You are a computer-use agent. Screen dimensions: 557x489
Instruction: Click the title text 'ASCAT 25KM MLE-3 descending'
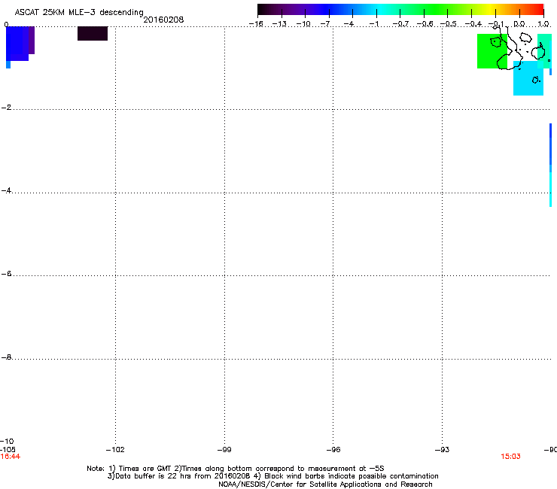[79, 12]
